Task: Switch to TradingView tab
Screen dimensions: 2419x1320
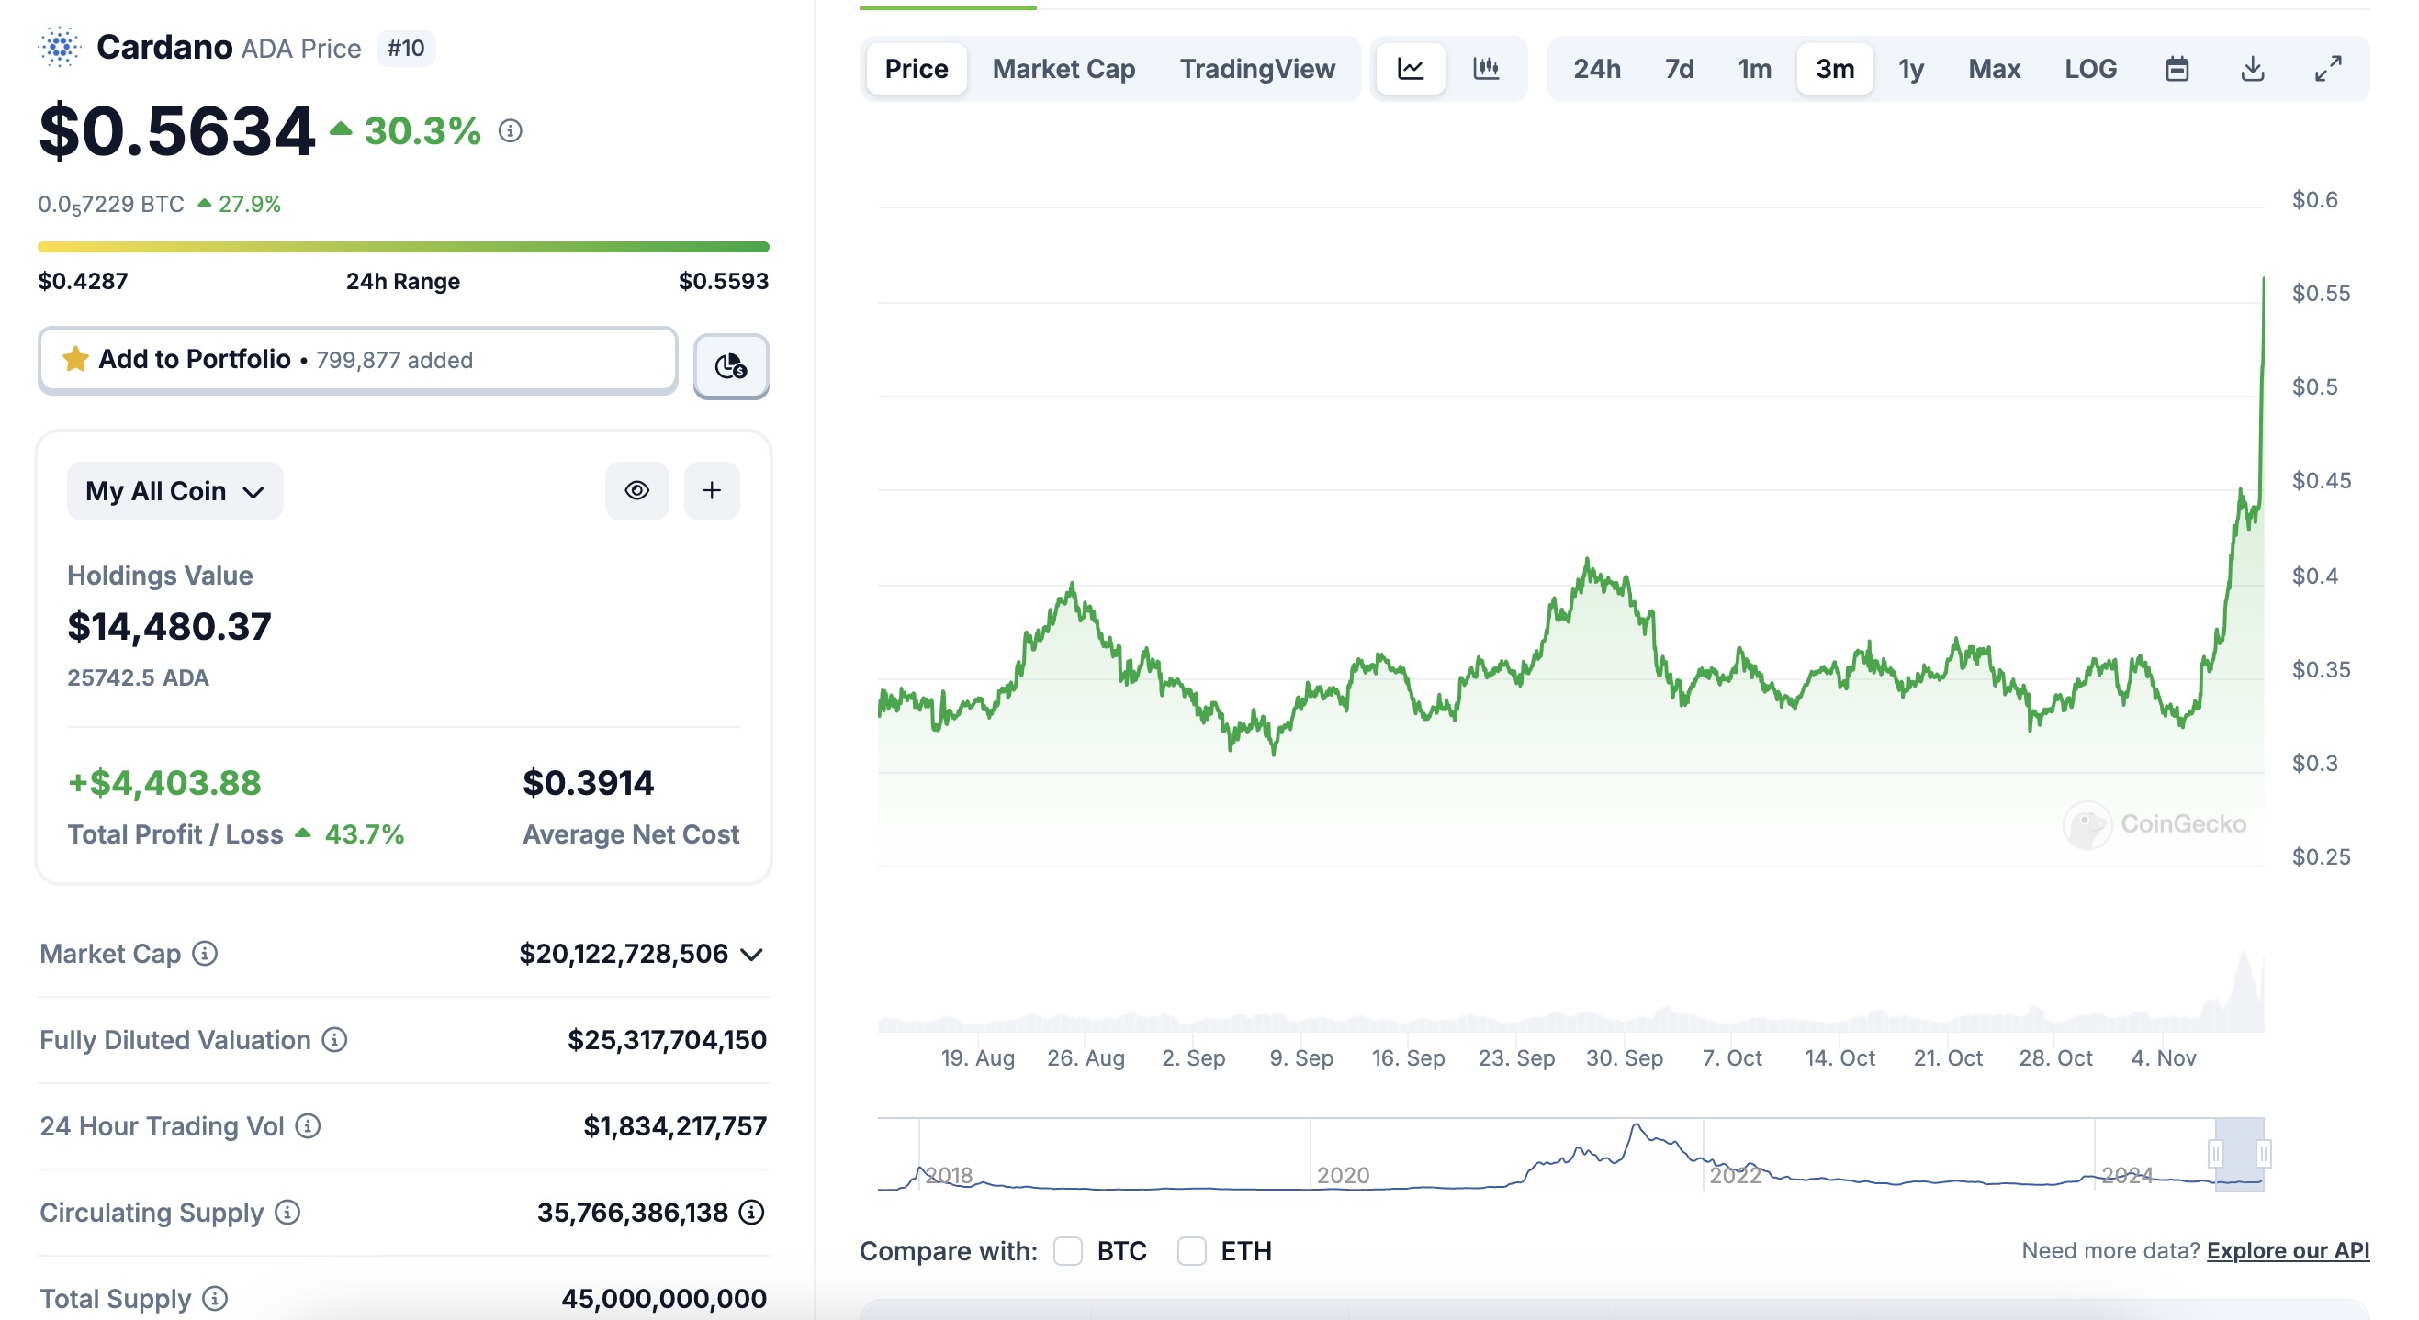Action: [x=1257, y=69]
